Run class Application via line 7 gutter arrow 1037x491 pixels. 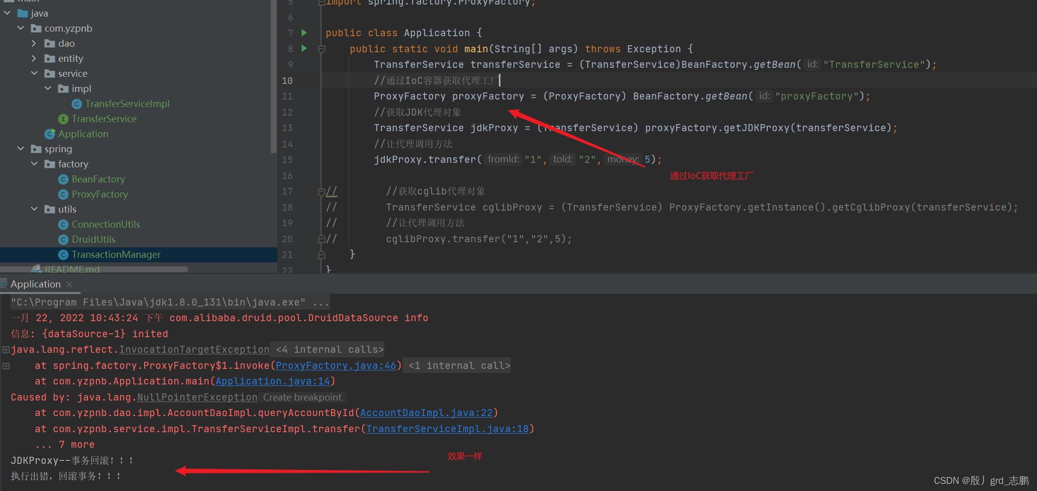pos(304,33)
